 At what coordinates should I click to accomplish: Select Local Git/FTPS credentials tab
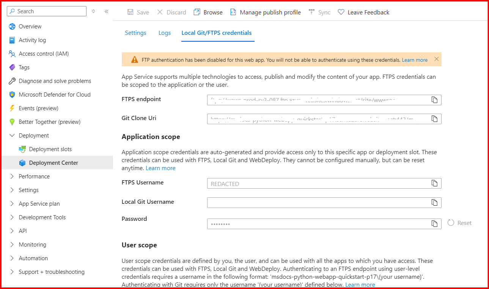217,33
